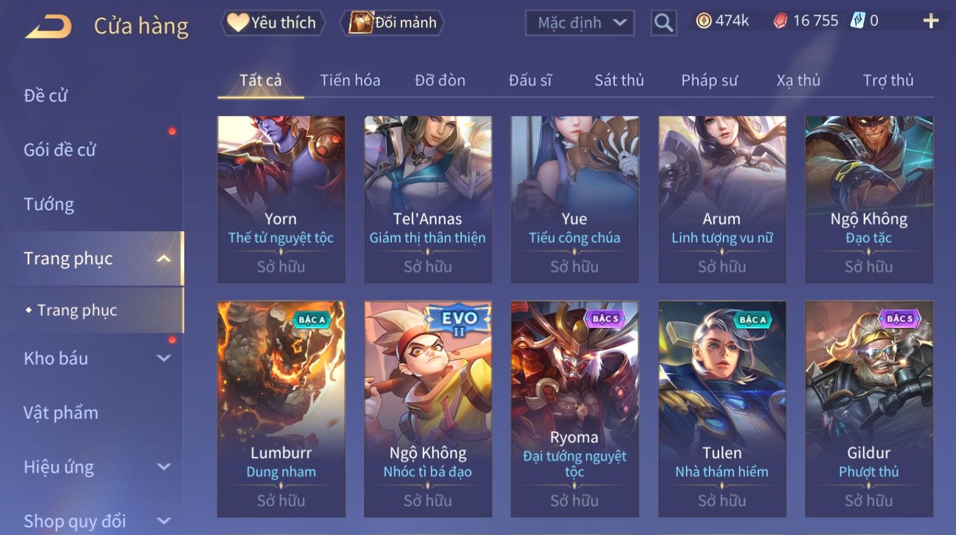
Task: Open Gói đề cử sidebar entry
Action: [60, 150]
